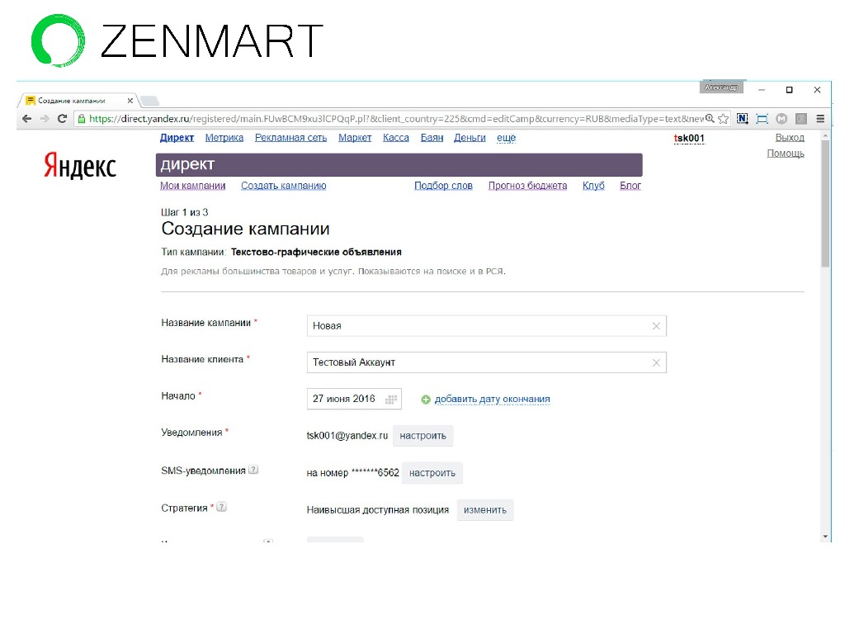
Task: Click the Начало date field
Action: pyautogui.click(x=354, y=399)
